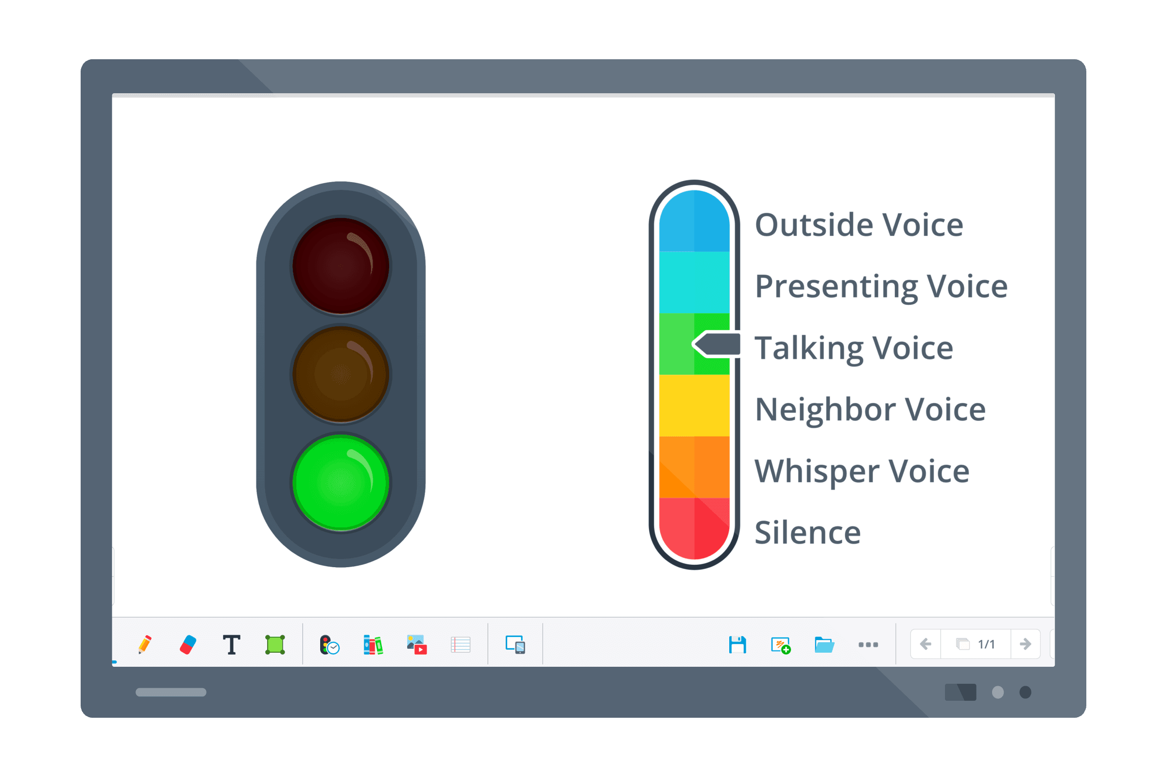The image size is (1166, 777).
Task: Turn on the amber traffic light
Action: pos(341,374)
